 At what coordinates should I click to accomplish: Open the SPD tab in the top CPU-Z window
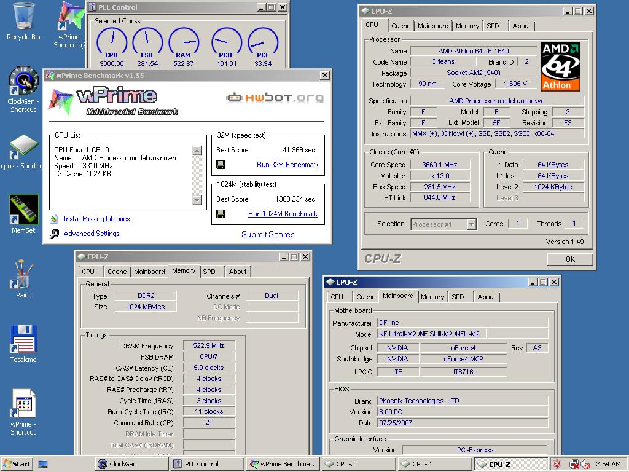pos(493,26)
